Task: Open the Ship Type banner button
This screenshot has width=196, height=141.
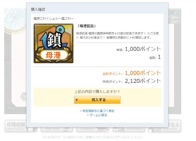Action: point(57,129)
